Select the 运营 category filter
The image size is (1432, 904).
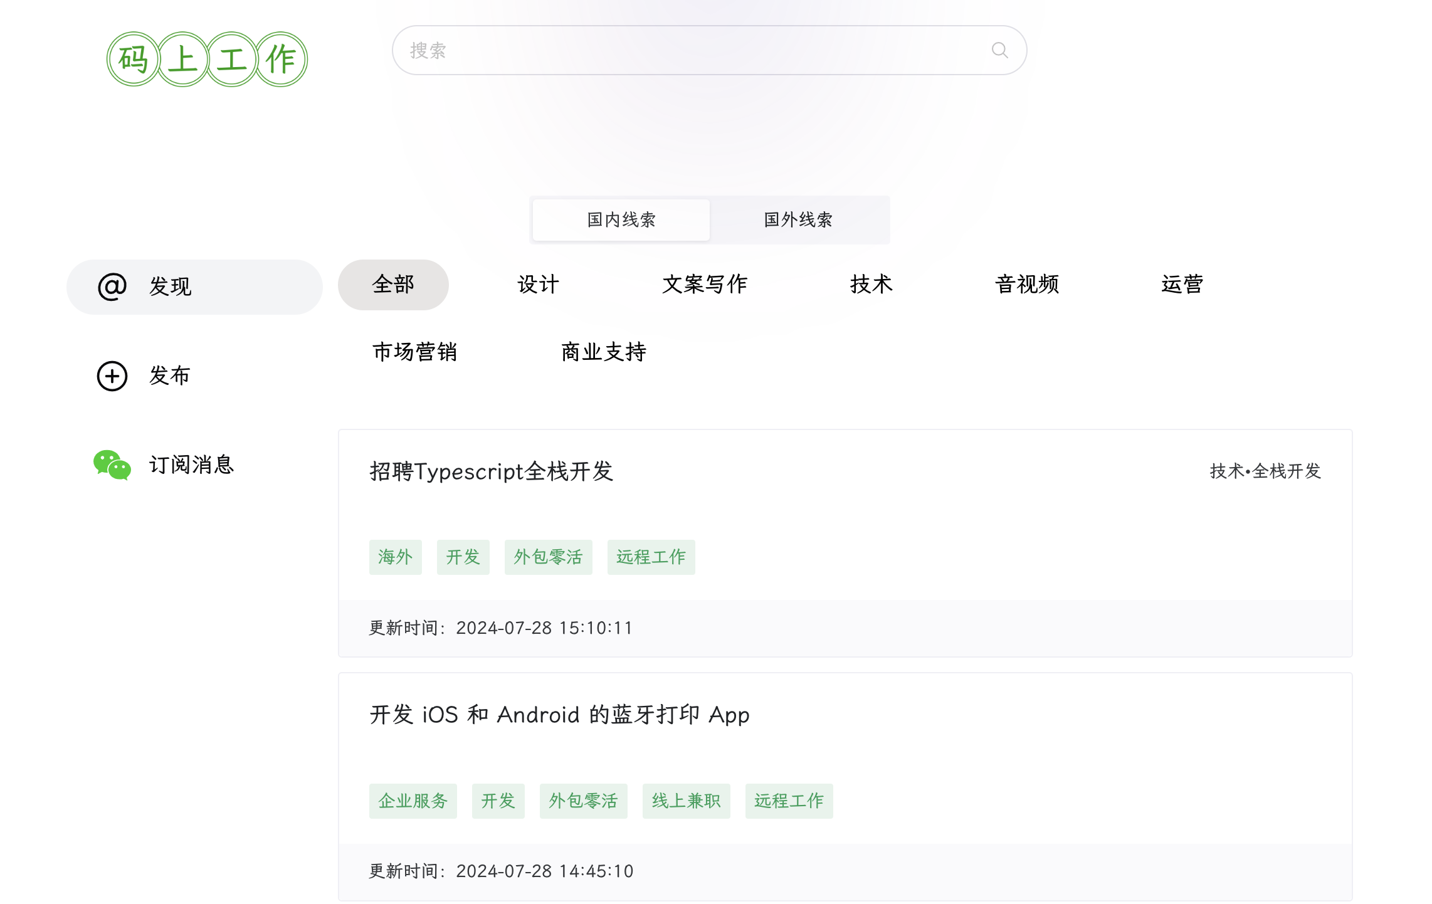click(1182, 285)
